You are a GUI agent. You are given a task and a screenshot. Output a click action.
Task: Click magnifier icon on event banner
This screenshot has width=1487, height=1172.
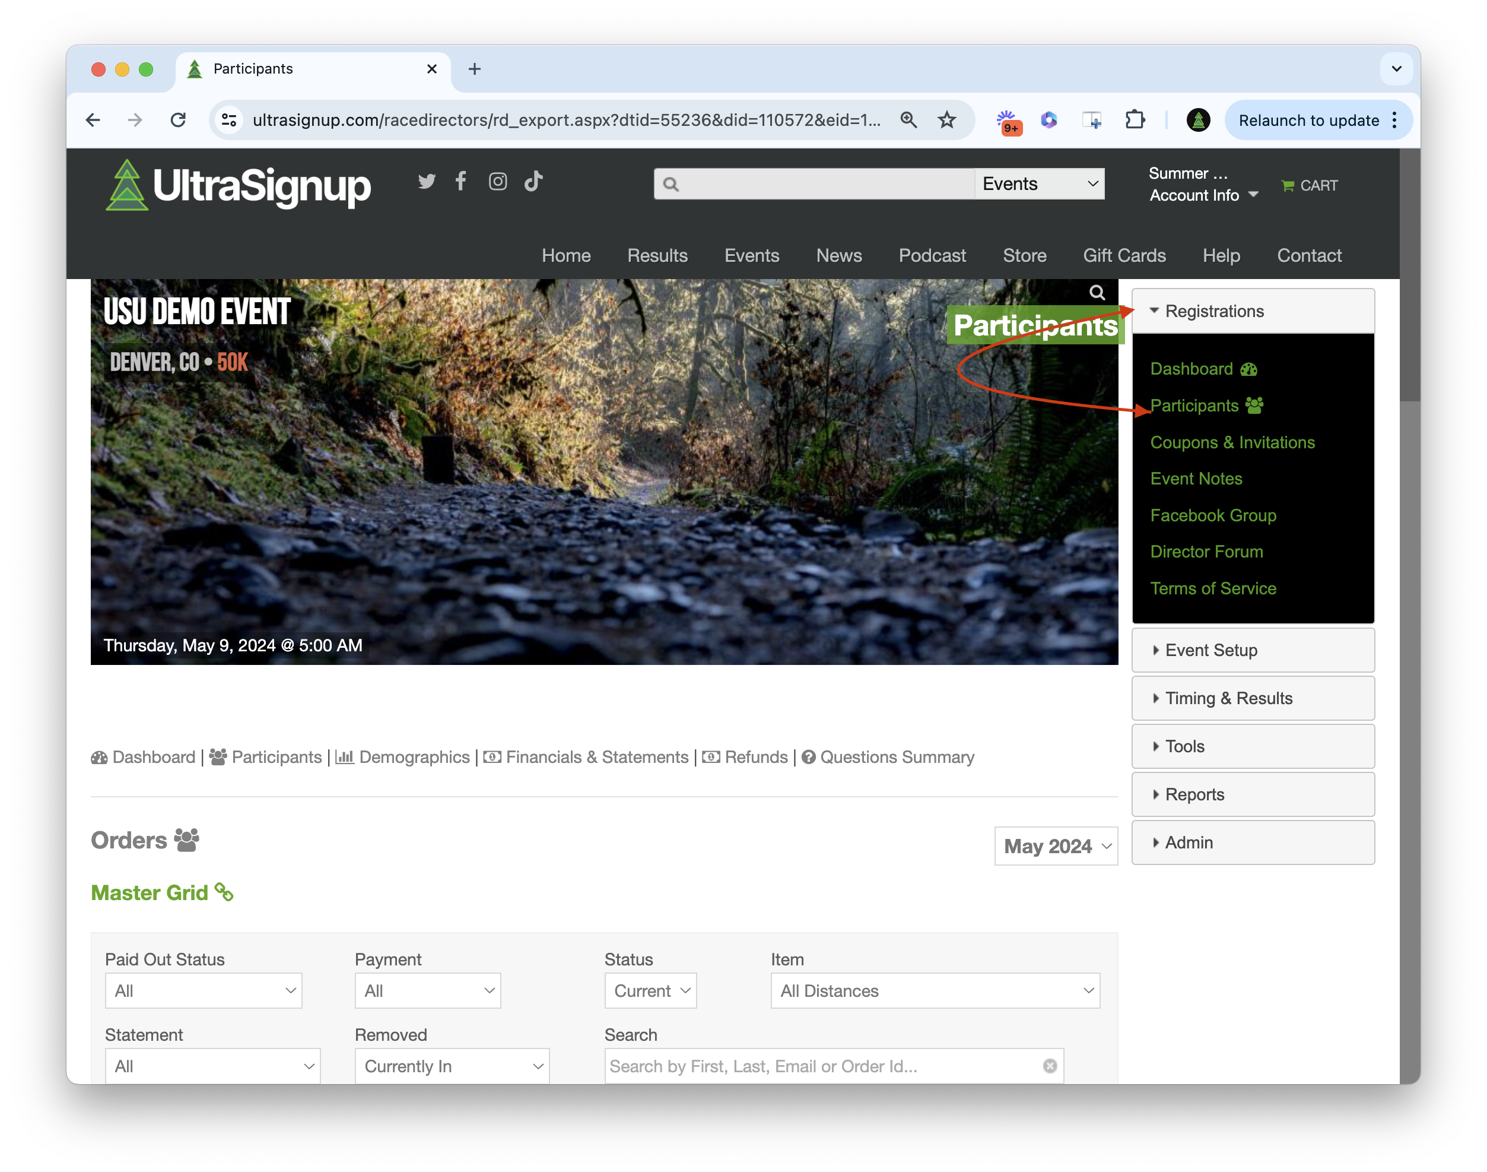tap(1097, 293)
